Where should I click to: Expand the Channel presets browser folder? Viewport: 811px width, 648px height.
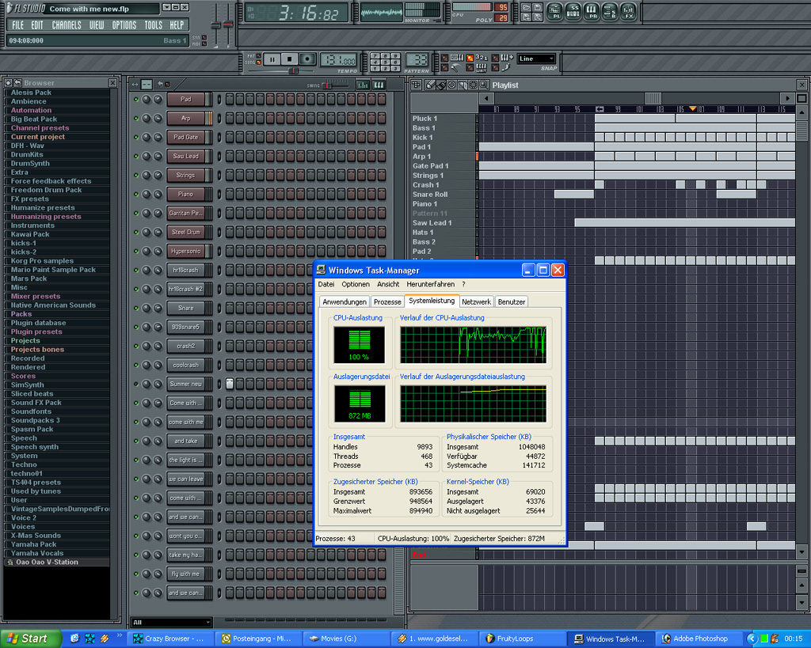pos(40,127)
